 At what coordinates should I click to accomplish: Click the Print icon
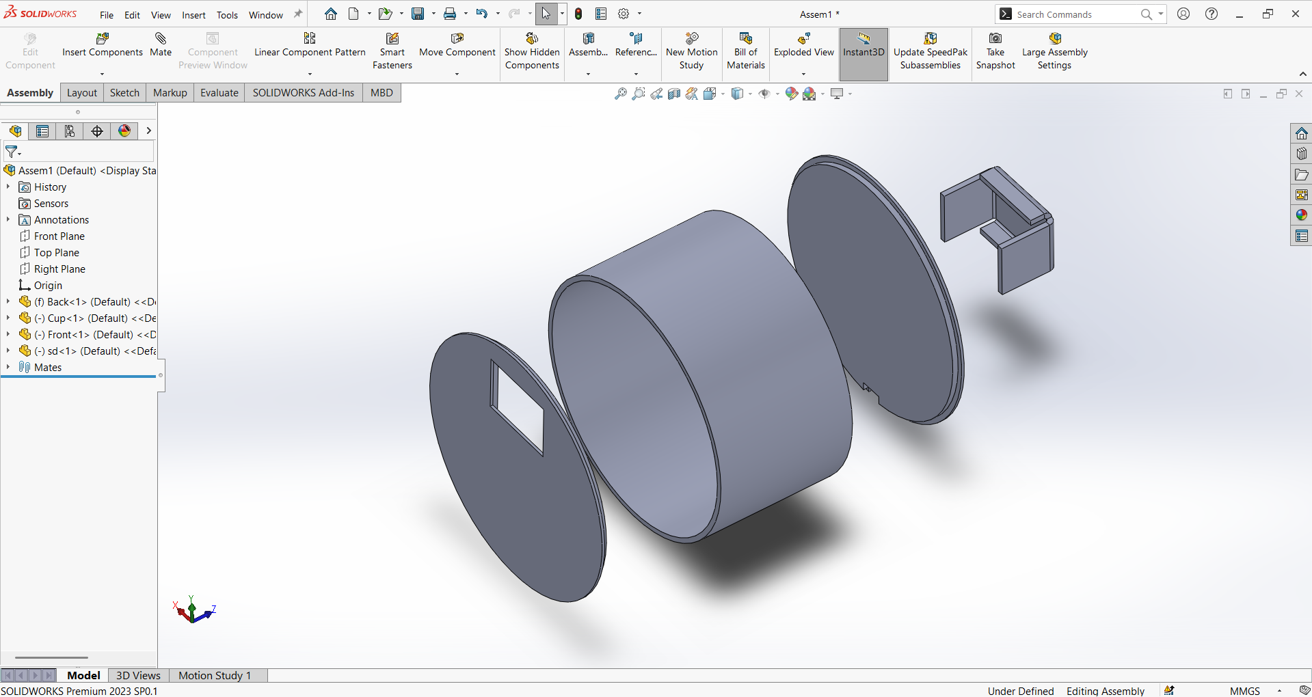click(450, 14)
